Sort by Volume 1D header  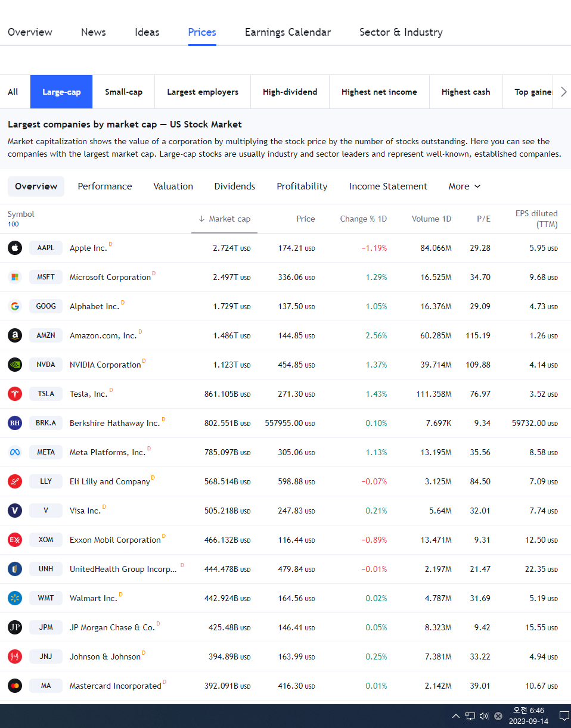(432, 219)
